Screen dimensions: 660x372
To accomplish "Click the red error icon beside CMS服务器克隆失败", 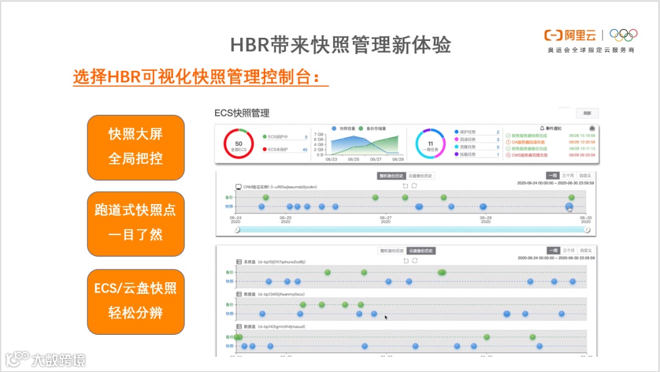I will pyautogui.click(x=508, y=155).
